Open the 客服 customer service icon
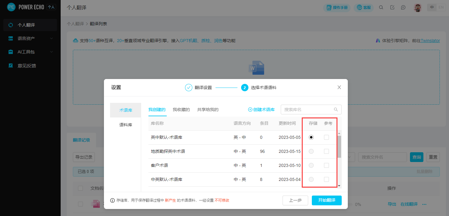The width and height of the screenshot is (449, 216). (363, 8)
